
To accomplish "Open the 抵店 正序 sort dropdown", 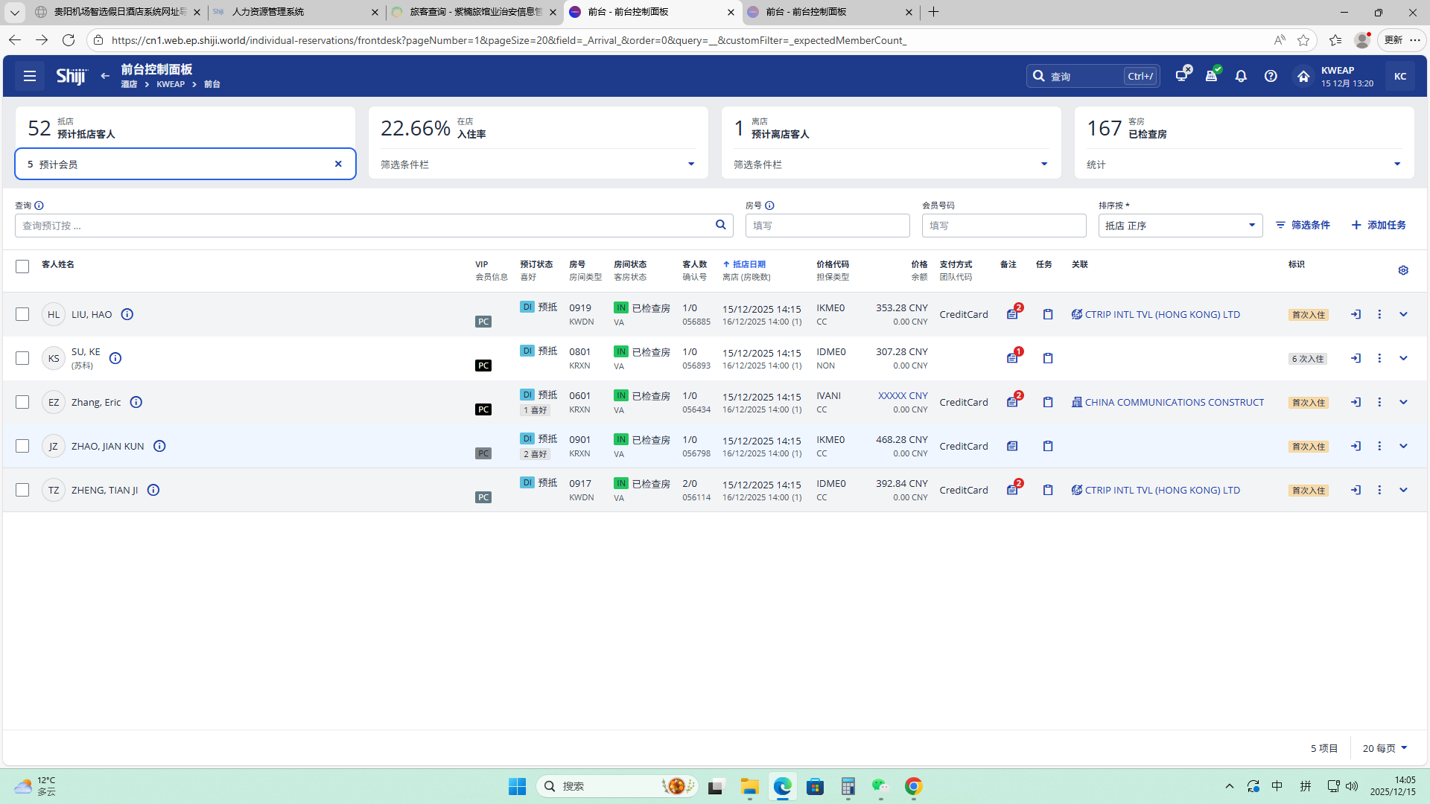I will click(1180, 226).
